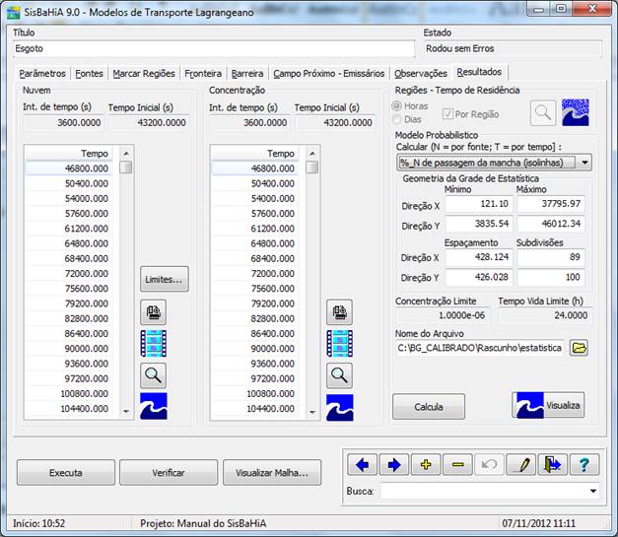618x537 pixels.
Task: Switch to Campo Próximo - Emissários tab
Action: 329,74
